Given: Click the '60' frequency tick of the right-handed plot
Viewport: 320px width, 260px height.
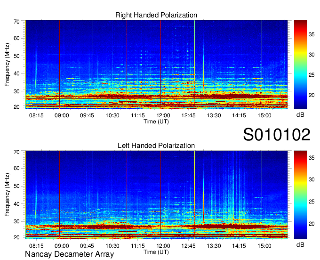Looking at the screenshot, I should [16, 39].
